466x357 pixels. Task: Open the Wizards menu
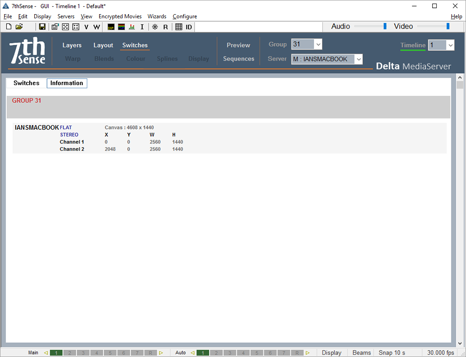coord(157,16)
